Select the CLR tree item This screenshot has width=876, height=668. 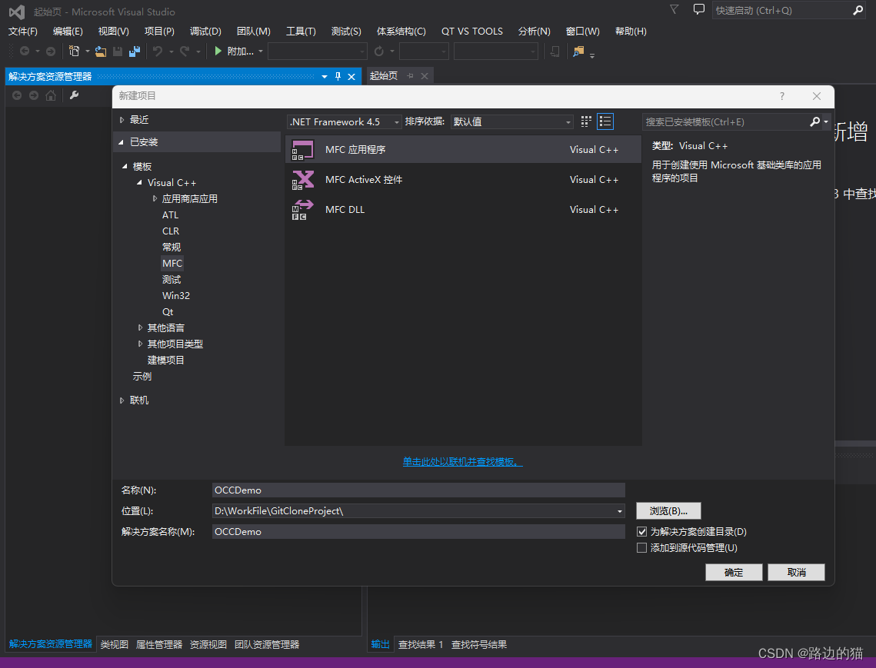click(x=171, y=231)
